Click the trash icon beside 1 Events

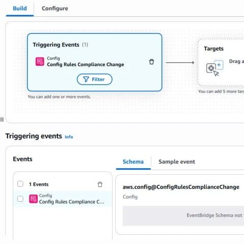click(x=100, y=184)
